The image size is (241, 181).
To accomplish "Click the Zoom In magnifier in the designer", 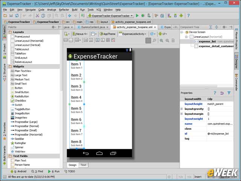I will point(162,40).
